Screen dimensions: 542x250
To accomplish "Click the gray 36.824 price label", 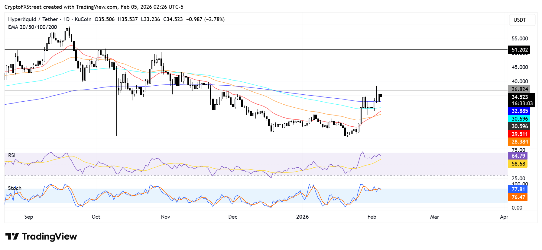I will (x=519, y=89).
